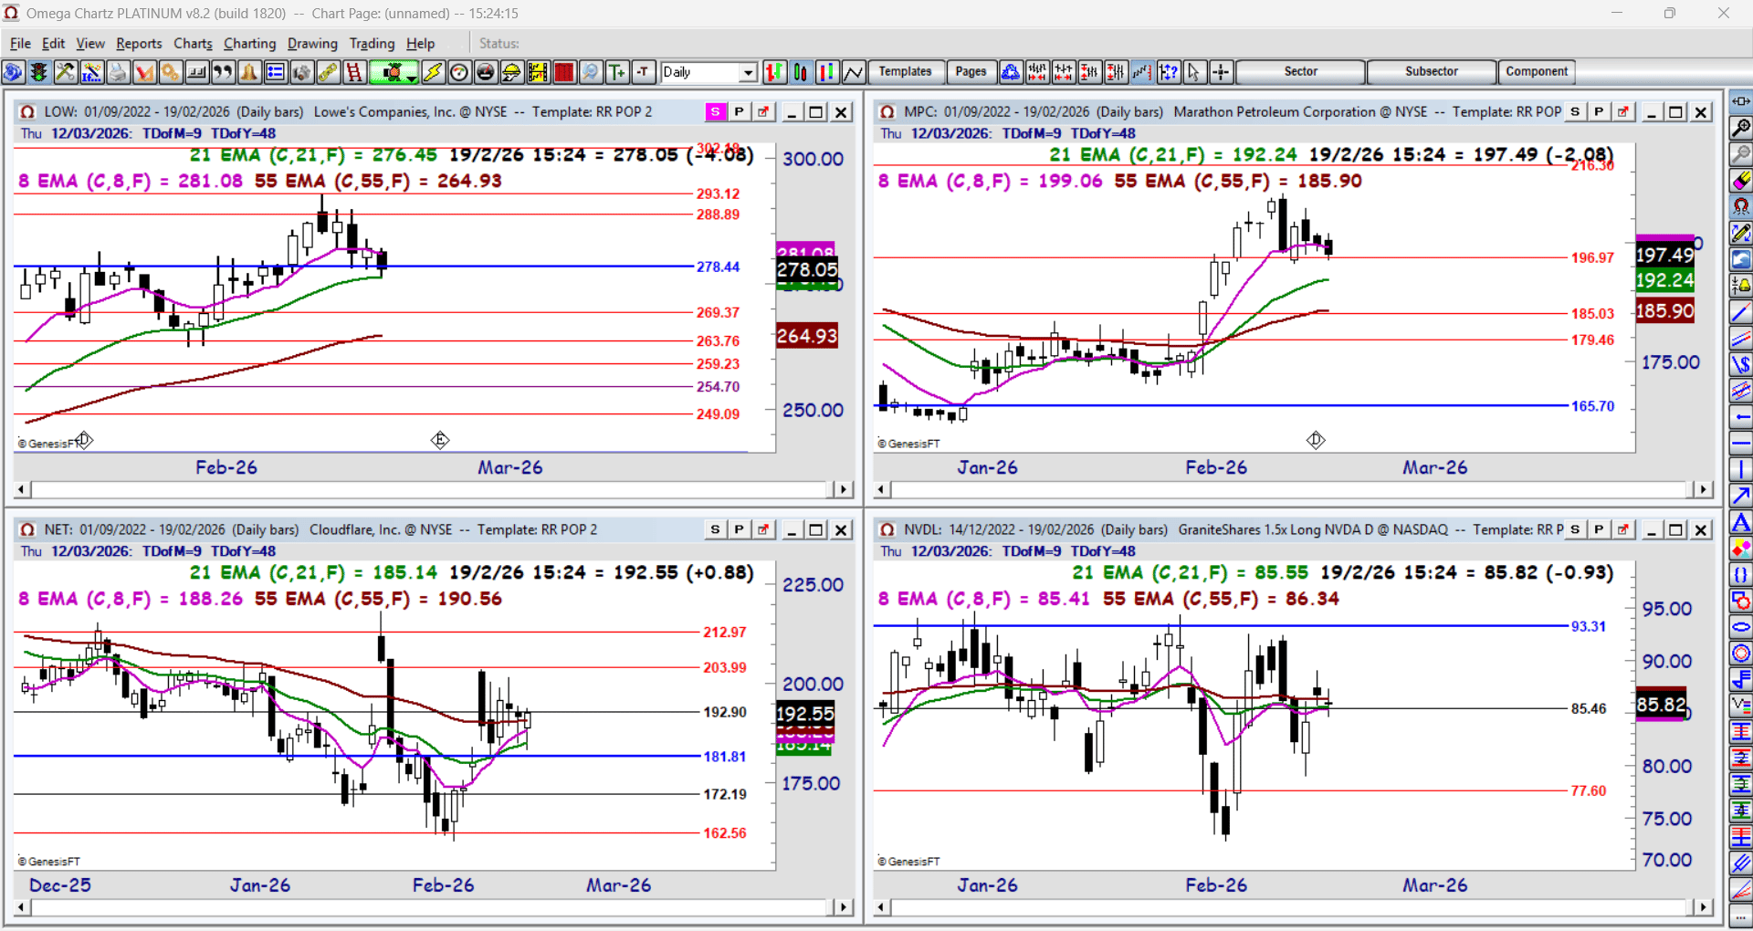
Task: Click the blue recycle refresh icon
Action: 1011,72
